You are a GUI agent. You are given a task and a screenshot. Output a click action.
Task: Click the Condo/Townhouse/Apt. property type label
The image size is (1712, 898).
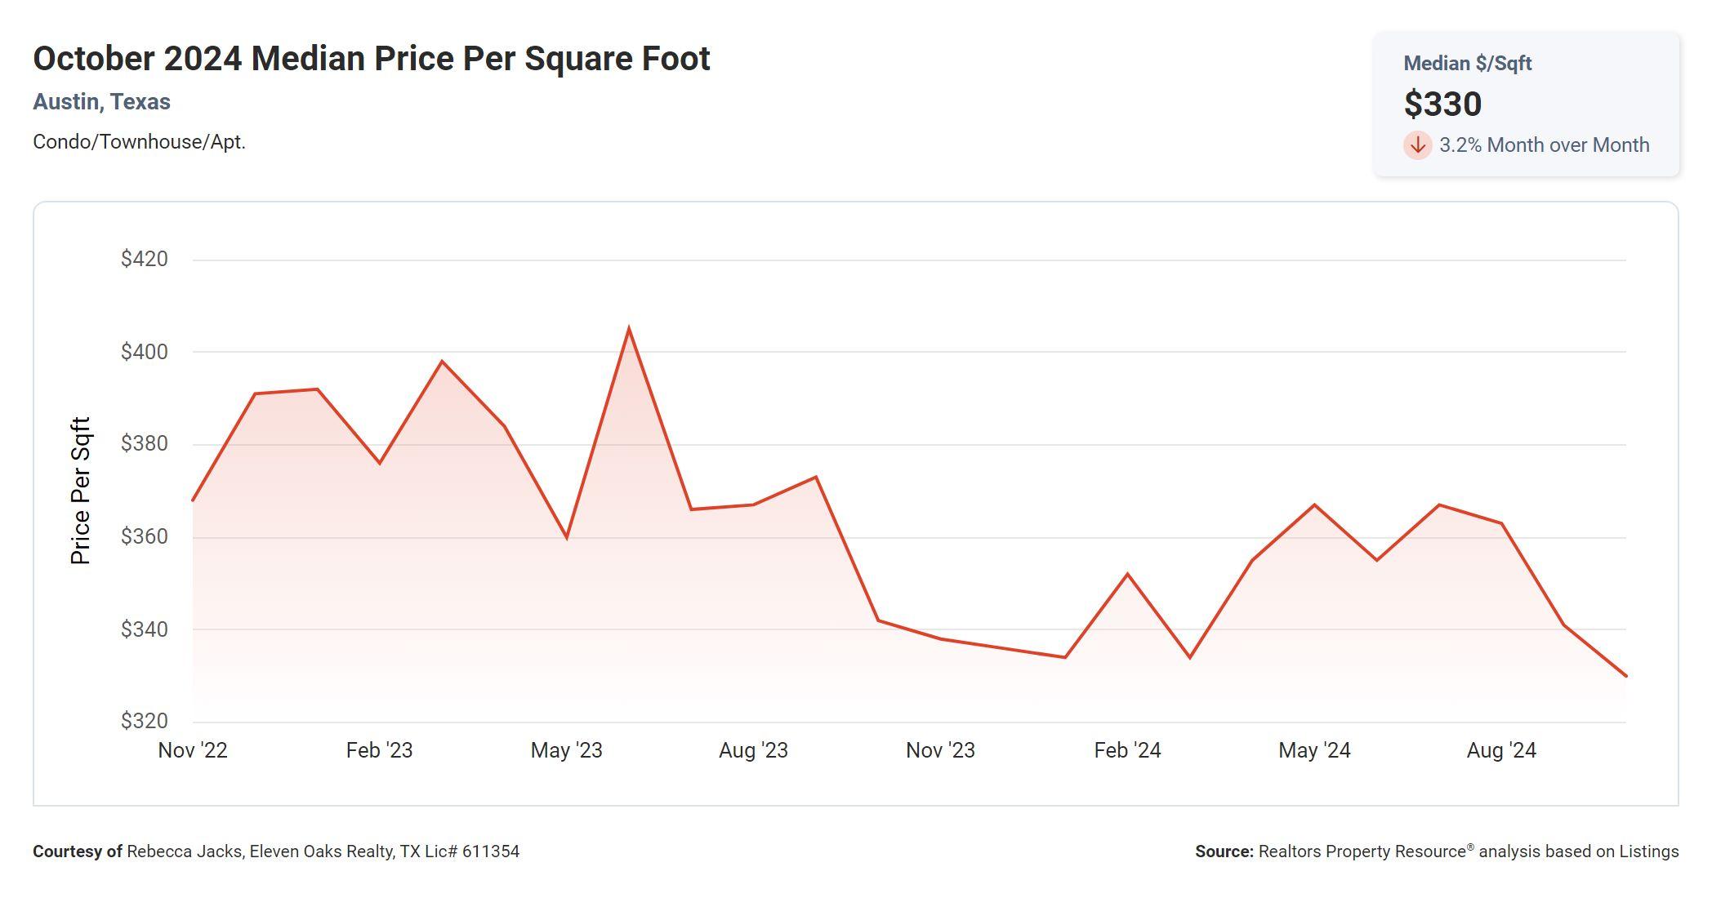(139, 142)
